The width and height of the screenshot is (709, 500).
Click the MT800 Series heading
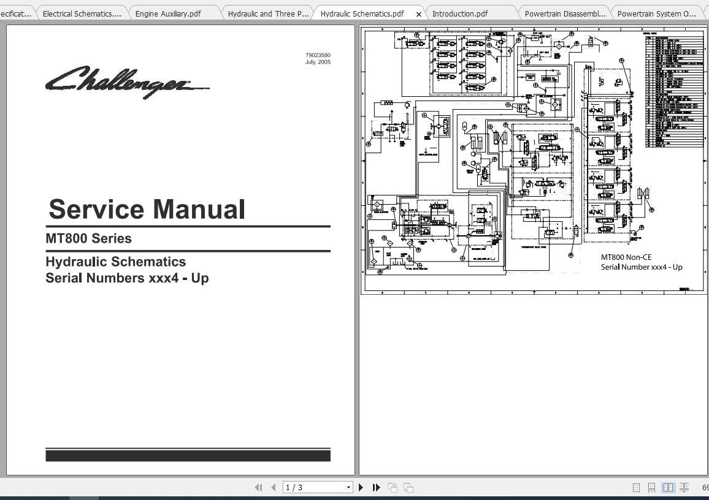[x=88, y=238]
